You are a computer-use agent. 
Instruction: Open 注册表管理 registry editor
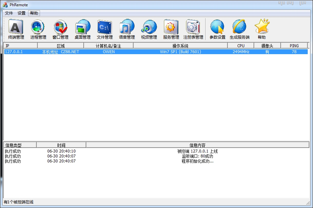point(193,29)
